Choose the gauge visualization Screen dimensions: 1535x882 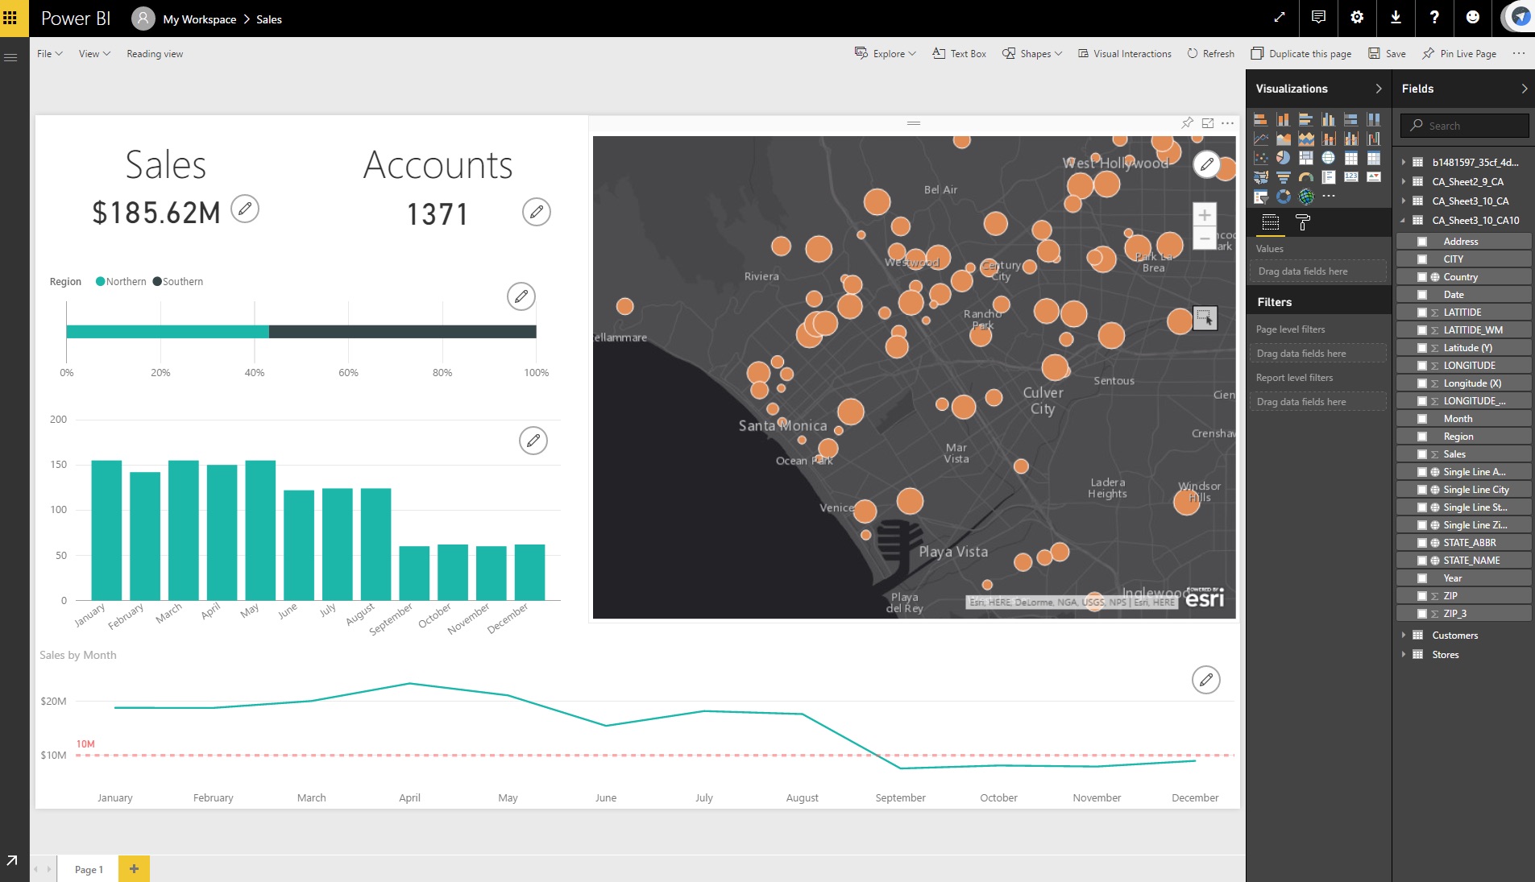pos(1306,177)
